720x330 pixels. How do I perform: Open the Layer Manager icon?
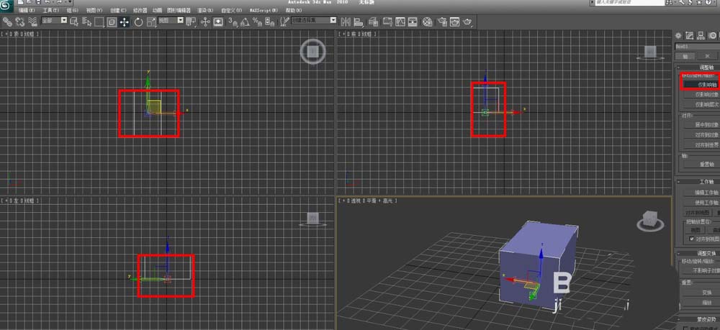coord(373,22)
